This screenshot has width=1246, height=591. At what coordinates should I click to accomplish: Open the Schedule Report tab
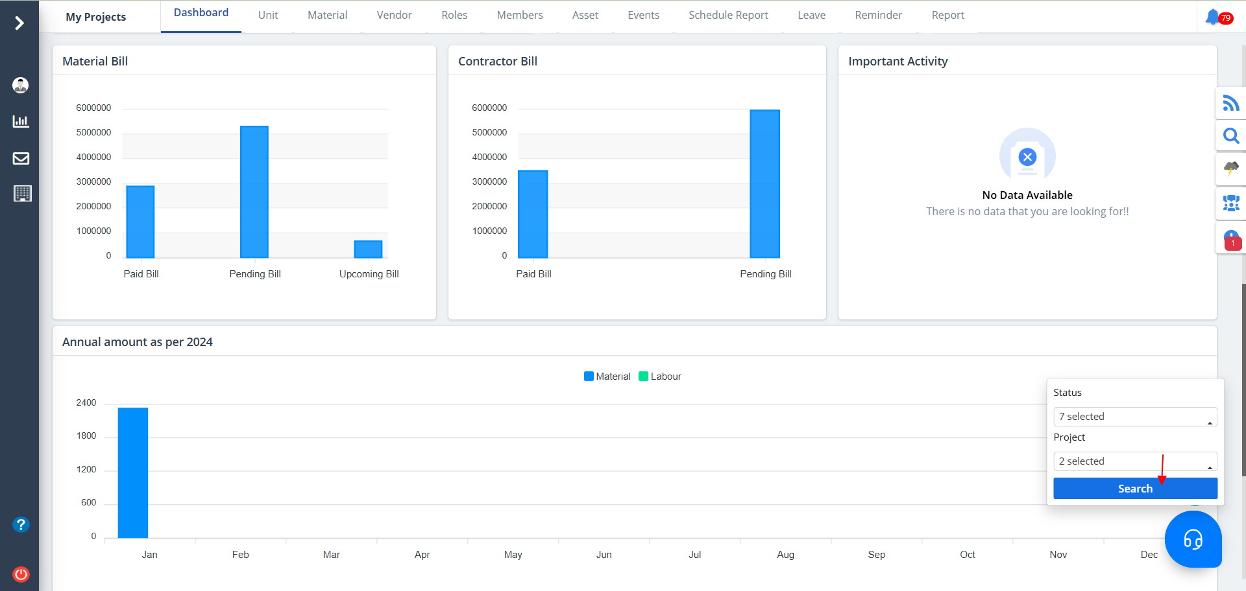click(728, 15)
